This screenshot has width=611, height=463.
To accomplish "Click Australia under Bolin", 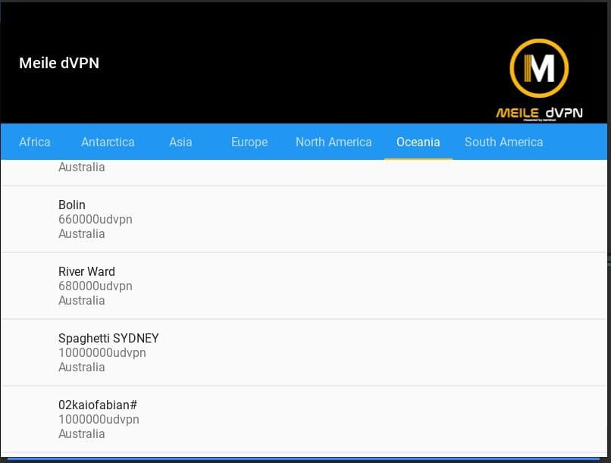I will tap(81, 233).
